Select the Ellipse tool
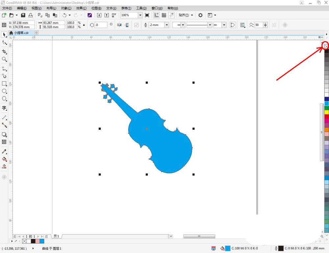Image resolution: width=329 pixels, height=253 pixels. [x=4, y=91]
